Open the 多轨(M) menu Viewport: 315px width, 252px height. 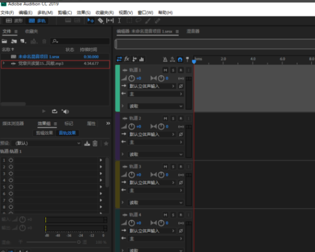click(x=45, y=13)
